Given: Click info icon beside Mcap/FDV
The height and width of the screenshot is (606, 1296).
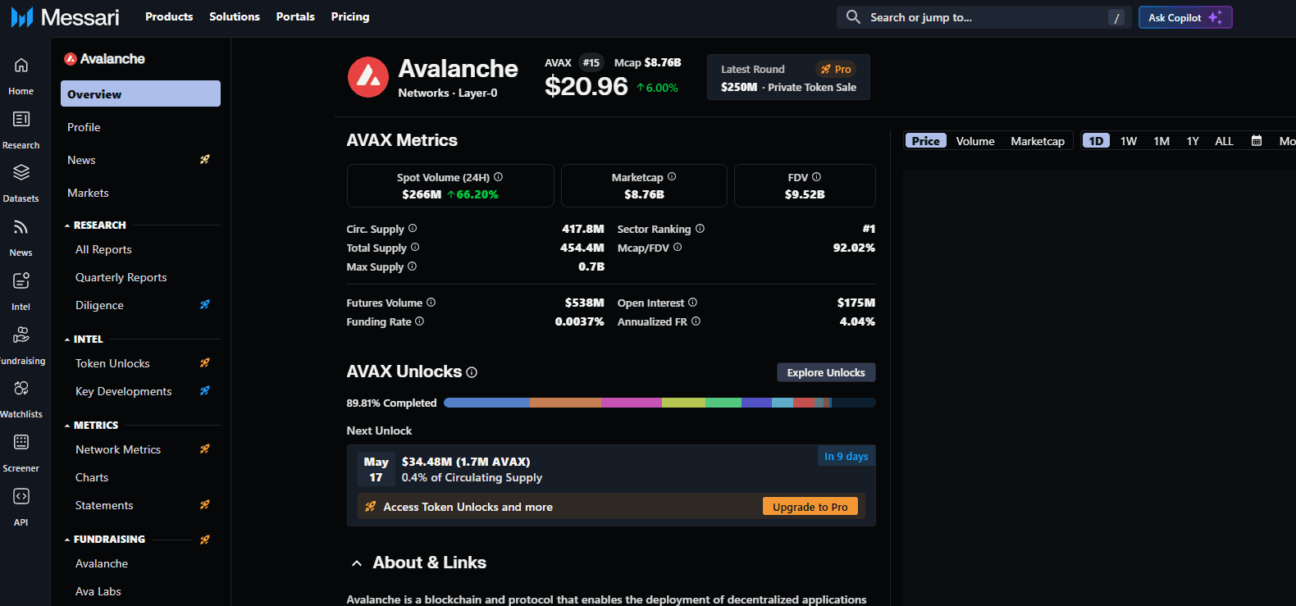Looking at the screenshot, I should 678,248.
